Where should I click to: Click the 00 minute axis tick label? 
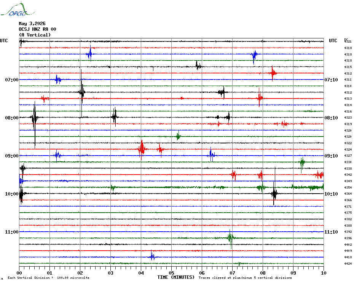coord(19,273)
